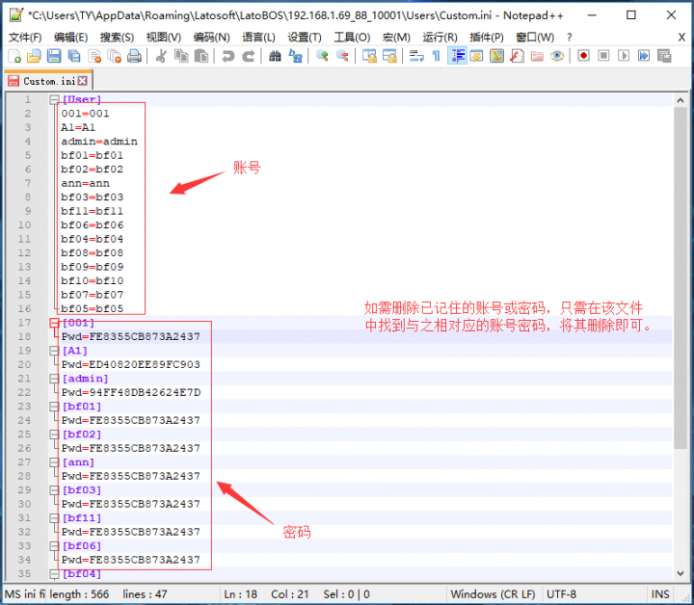The image size is (694, 605).
Task: Open the 插件(P) menu
Action: point(487,38)
